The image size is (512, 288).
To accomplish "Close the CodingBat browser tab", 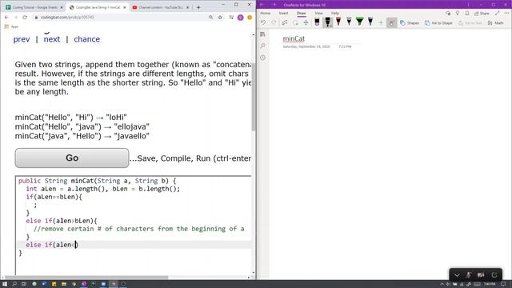I will (x=125, y=7).
